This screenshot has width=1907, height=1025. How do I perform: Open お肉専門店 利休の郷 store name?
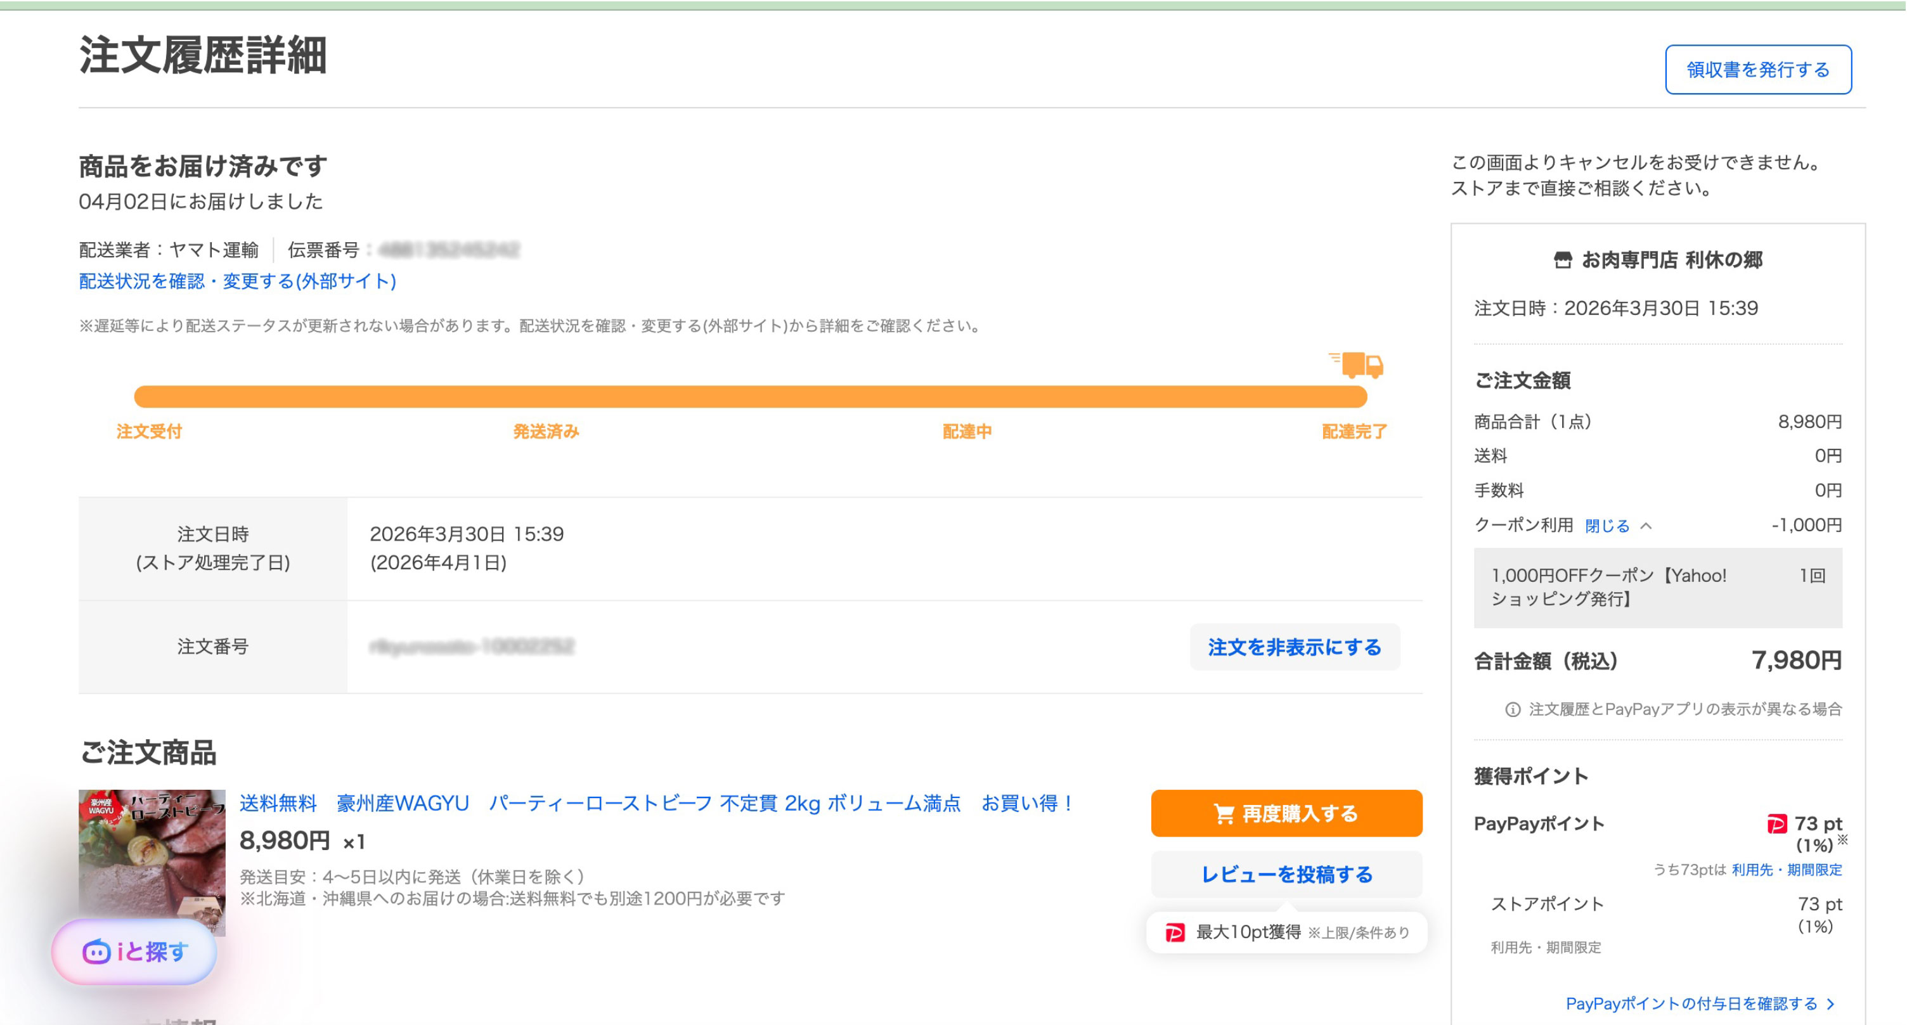pos(1672,260)
